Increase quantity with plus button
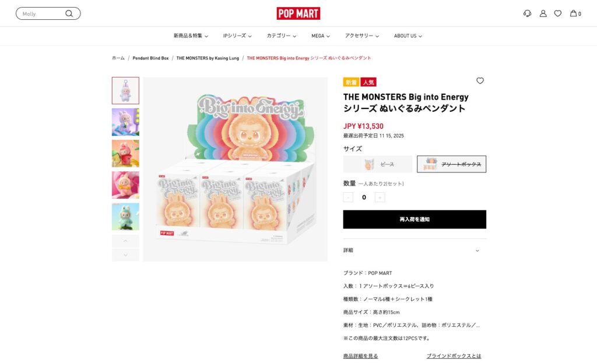 point(380,197)
